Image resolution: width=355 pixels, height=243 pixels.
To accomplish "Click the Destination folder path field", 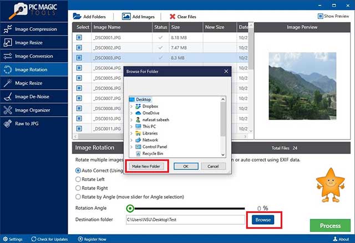I will pyautogui.click(x=185, y=220).
